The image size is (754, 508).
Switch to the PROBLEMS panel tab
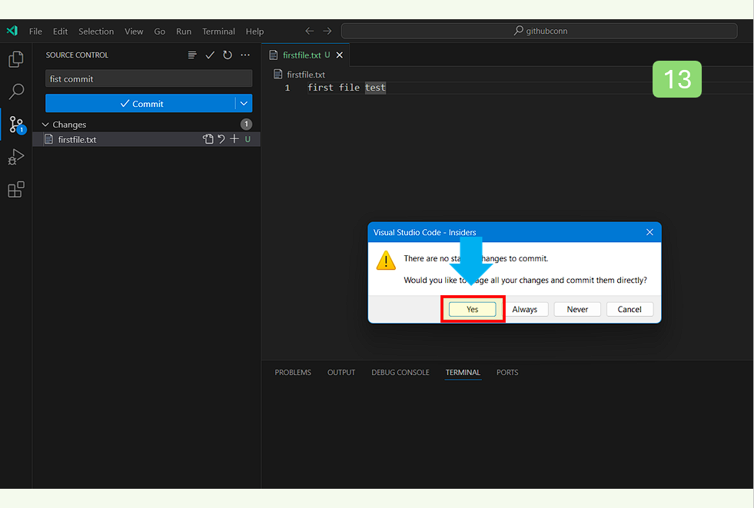tap(293, 373)
